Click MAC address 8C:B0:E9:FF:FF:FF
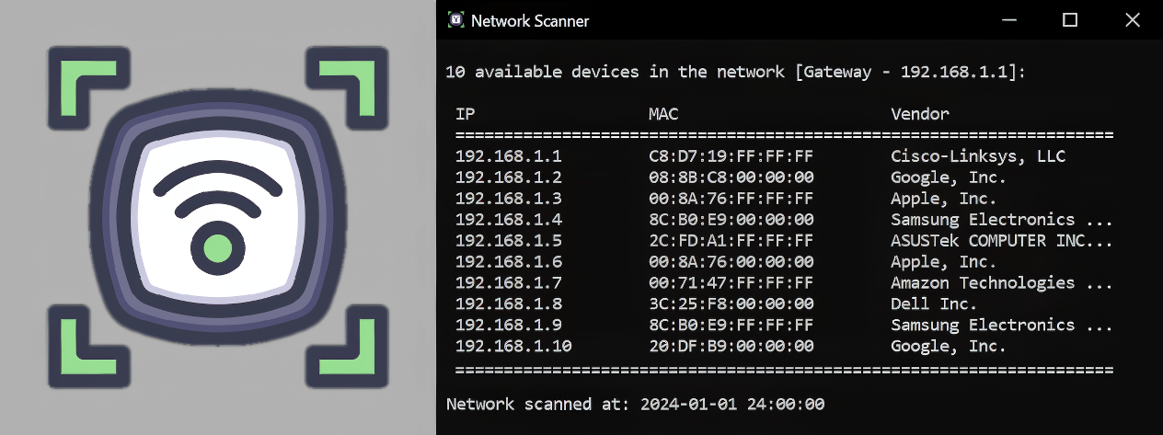 (731, 326)
